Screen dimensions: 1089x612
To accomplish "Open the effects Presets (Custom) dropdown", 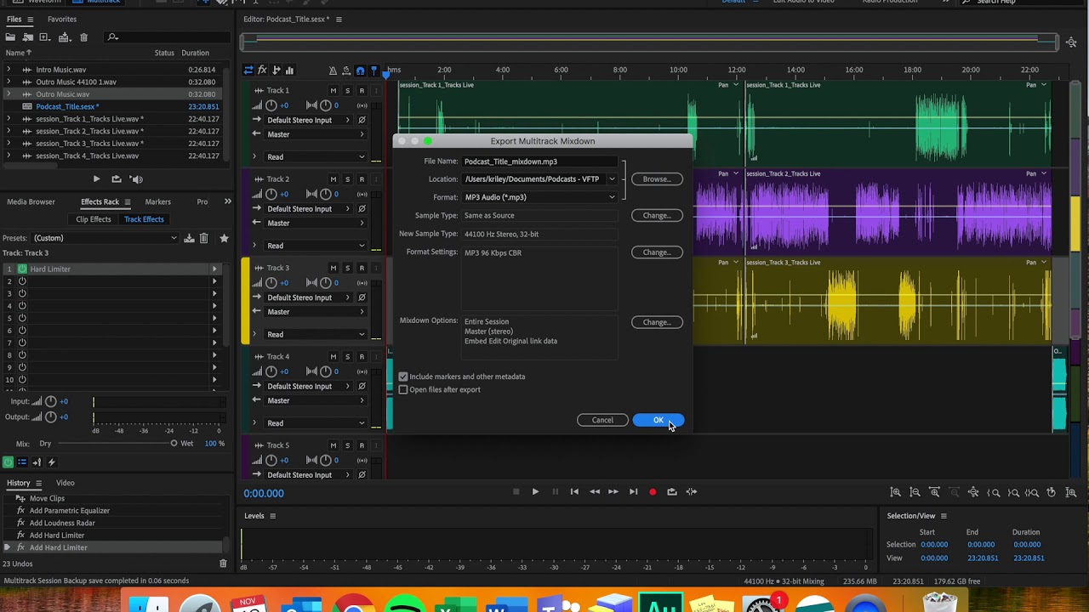I will (105, 238).
